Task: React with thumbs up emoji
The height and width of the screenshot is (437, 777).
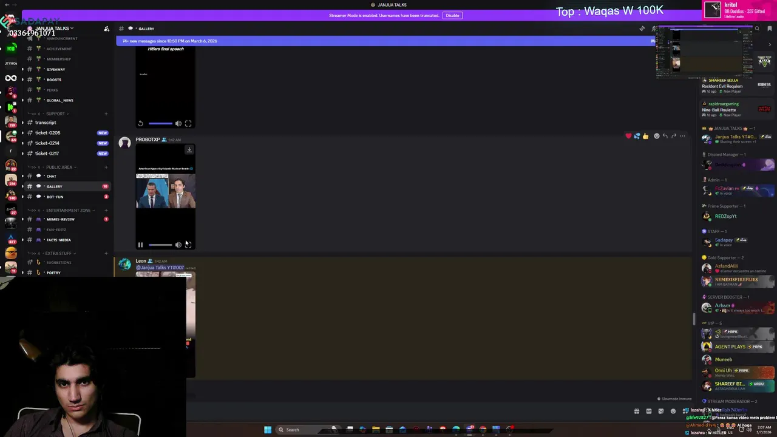Action: (x=645, y=136)
